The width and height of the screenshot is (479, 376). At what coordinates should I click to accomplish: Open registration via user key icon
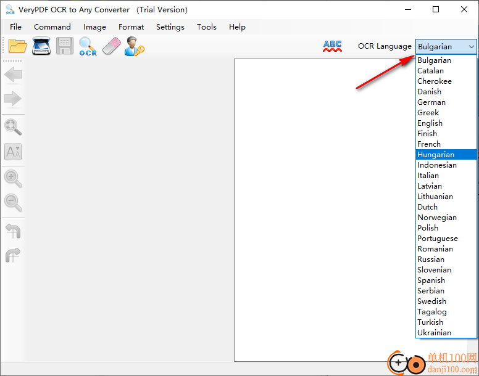pos(134,46)
